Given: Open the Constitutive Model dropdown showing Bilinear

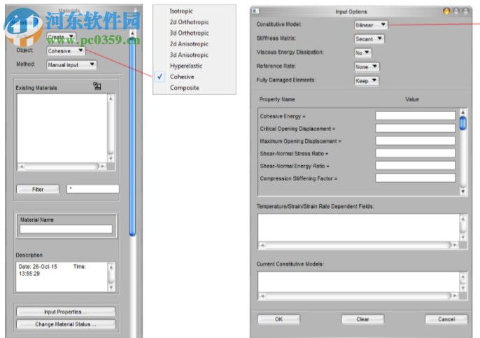Looking at the screenshot, I should (371, 24).
